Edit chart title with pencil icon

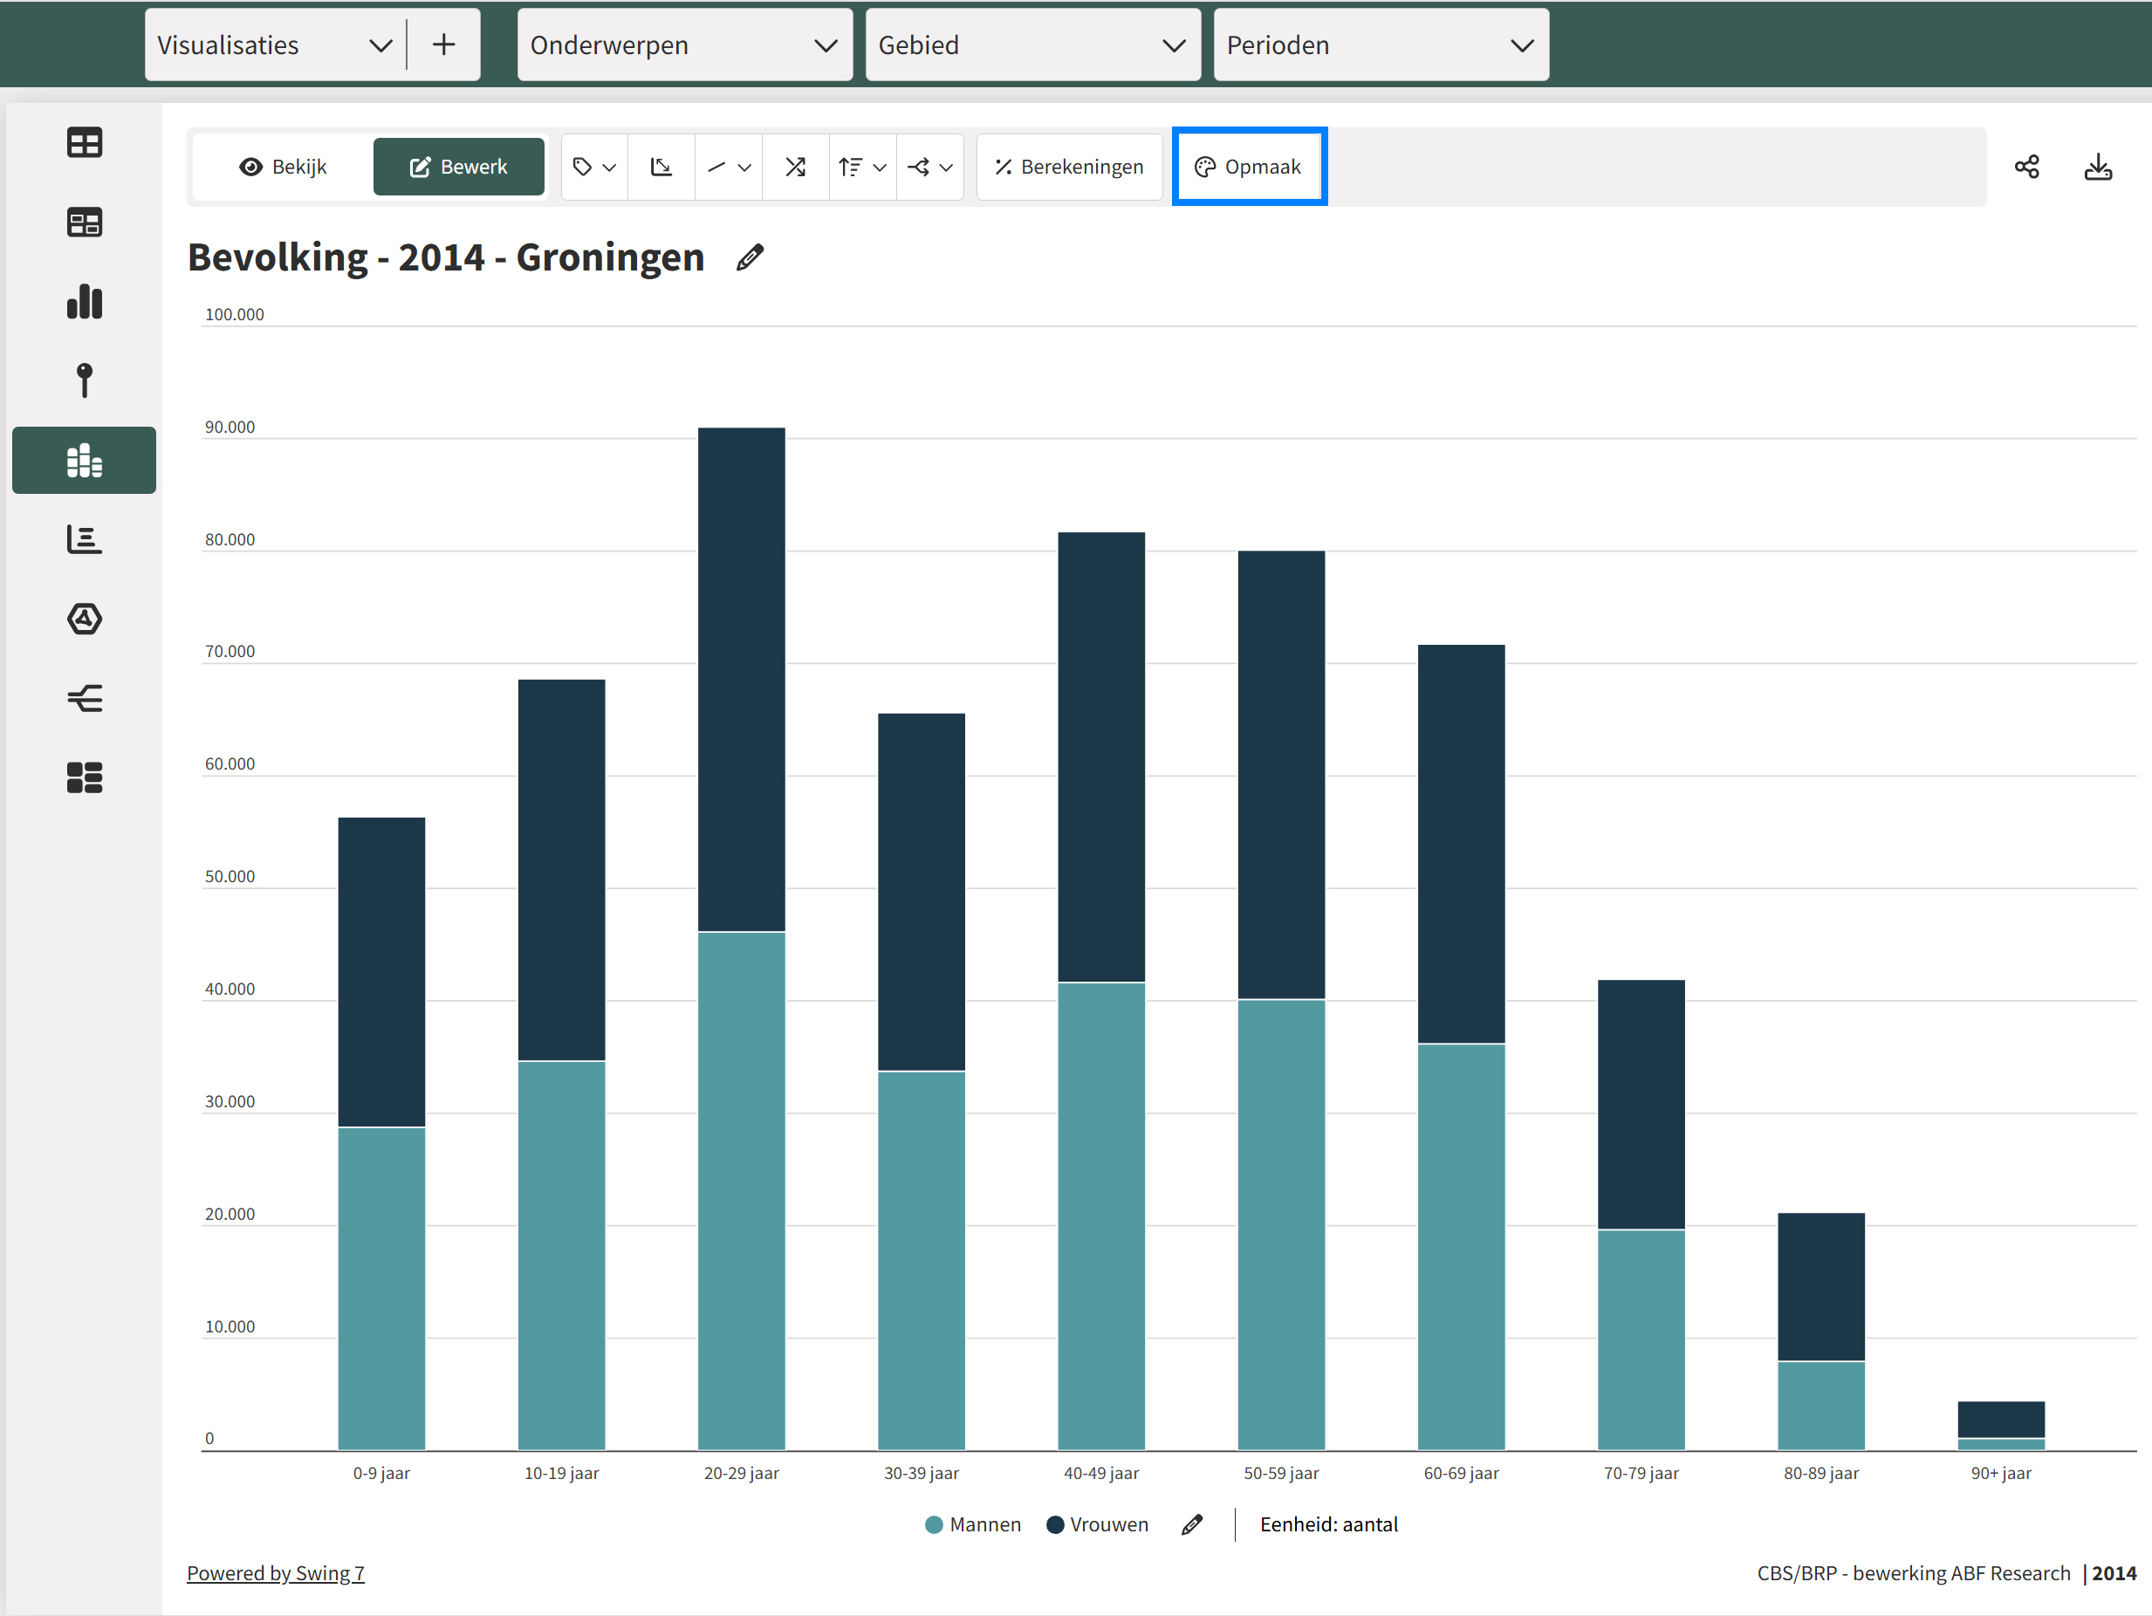750,257
